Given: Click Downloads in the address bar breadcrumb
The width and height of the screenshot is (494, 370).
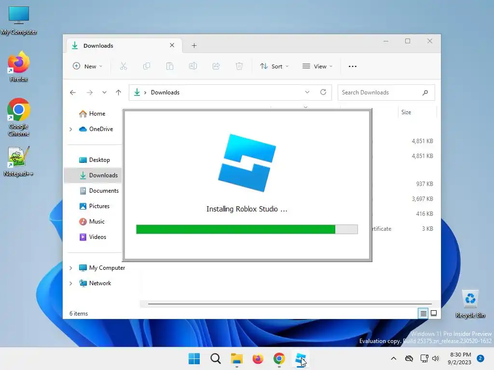Looking at the screenshot, I should [x=165, y=92].
